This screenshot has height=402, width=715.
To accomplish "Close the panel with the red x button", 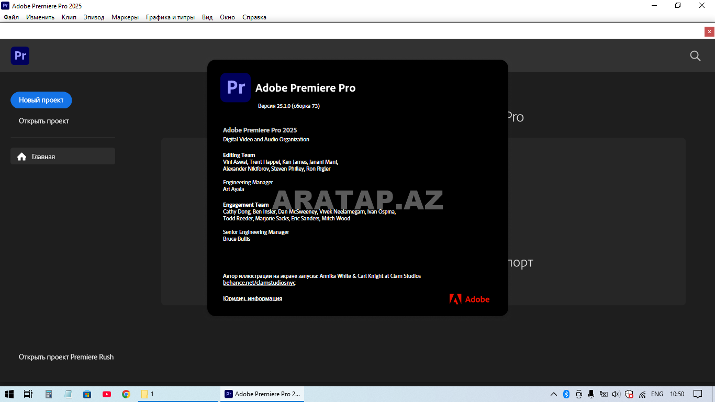I will [709, 31].
